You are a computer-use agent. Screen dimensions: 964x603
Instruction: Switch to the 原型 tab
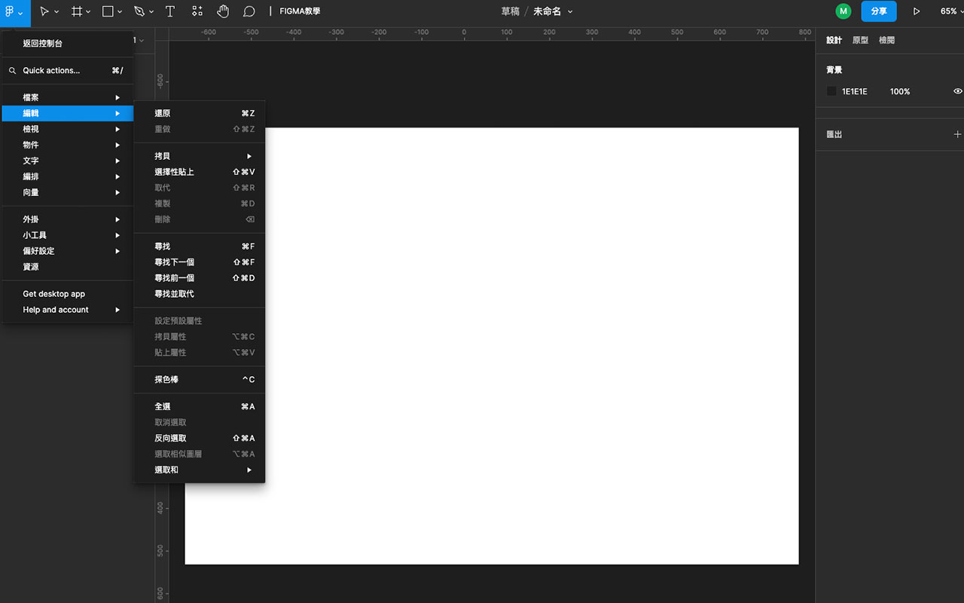[859, 40]
